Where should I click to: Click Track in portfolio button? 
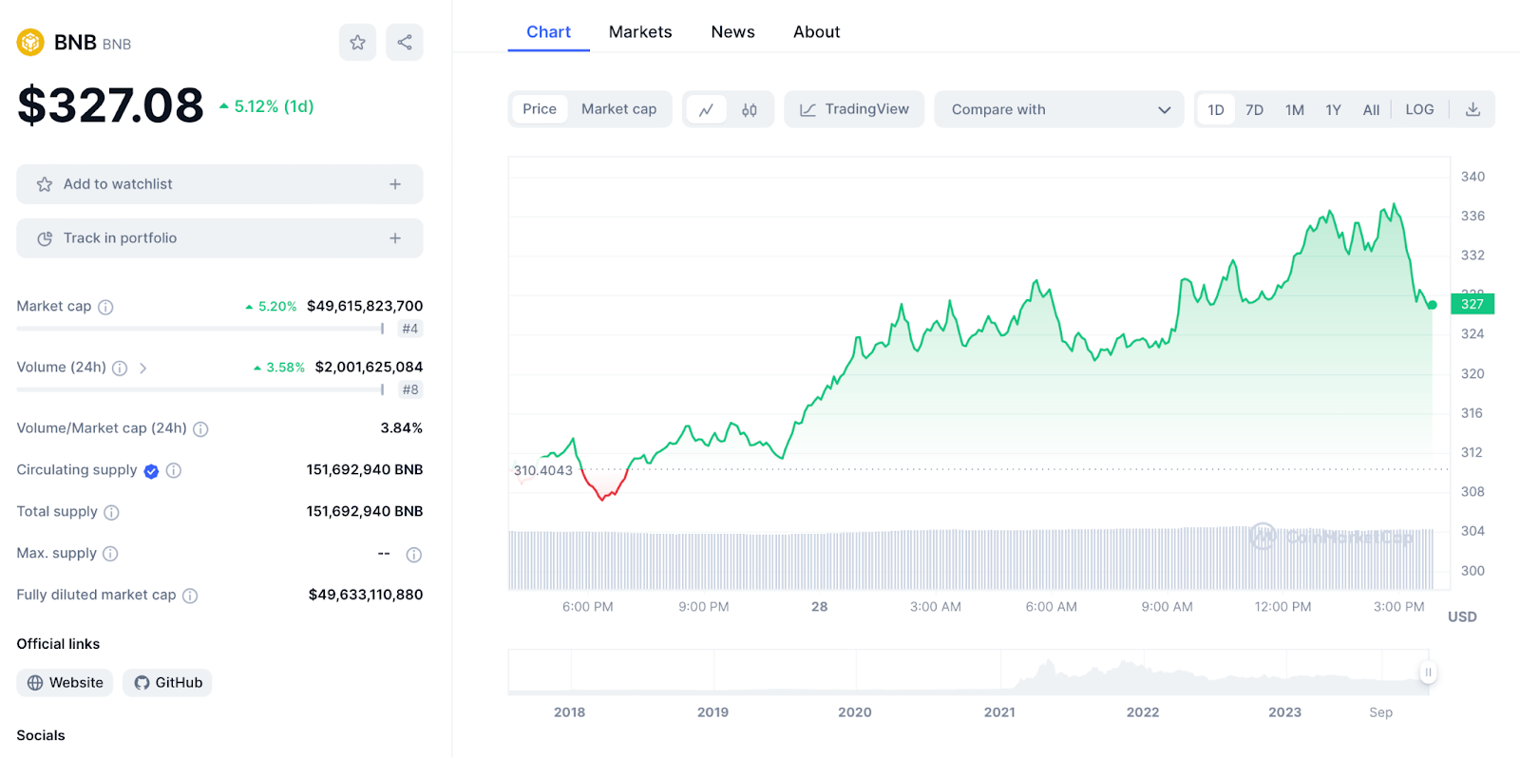click(x=219, y=238)
